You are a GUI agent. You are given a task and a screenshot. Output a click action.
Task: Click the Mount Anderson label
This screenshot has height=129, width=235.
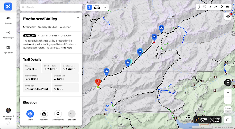tap(173, 18)
